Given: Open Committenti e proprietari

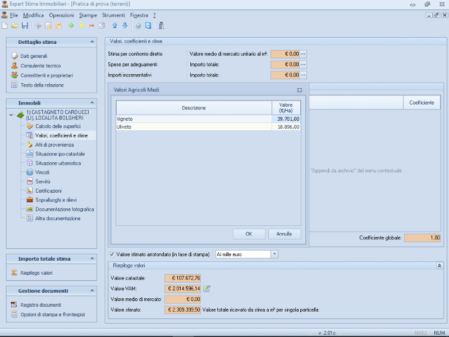Looking at the screenshot, I should coord(47,75).
